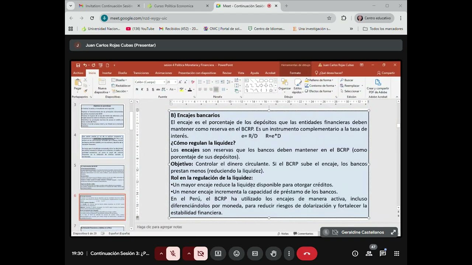Screen dimensions: 472x265
Task: Open Universidad Nacion... bookmark
Action: coord(101,29)
